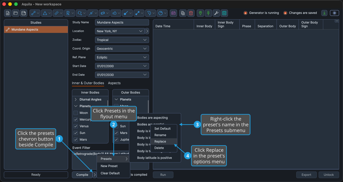343x182 pixels.
Task: Open the teal calculator icon
Action: [224, 13]
